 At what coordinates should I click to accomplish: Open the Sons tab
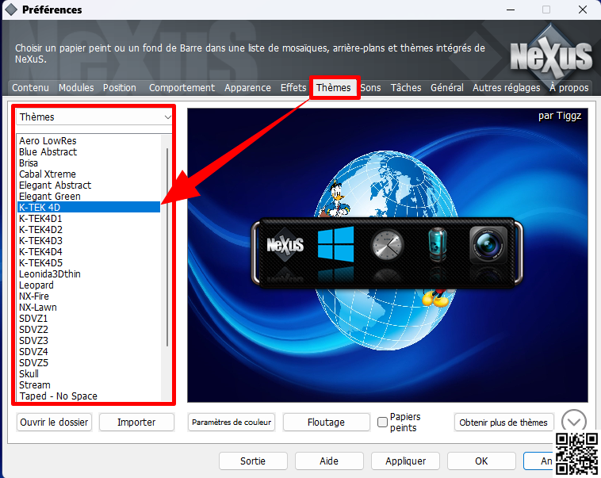coord(370,88)
